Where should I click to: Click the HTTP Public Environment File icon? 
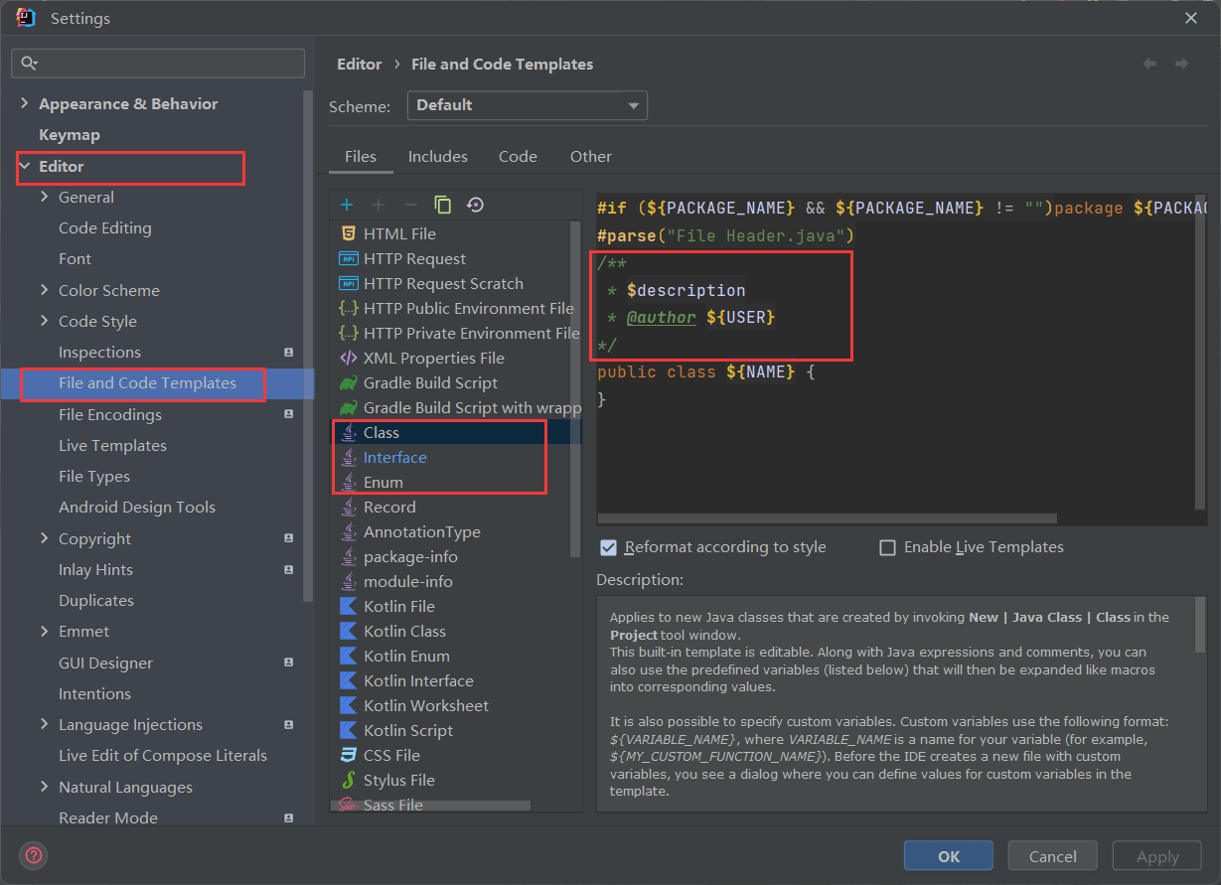click(x=348, y=308)
